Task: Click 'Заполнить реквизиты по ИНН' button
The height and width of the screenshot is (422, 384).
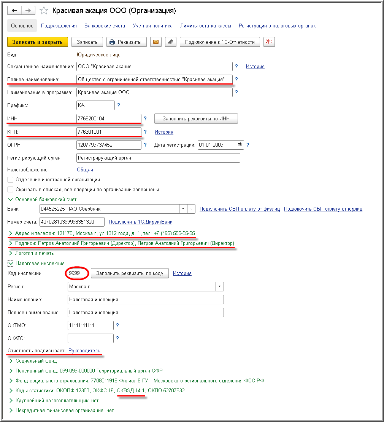Action: point(196,119)
